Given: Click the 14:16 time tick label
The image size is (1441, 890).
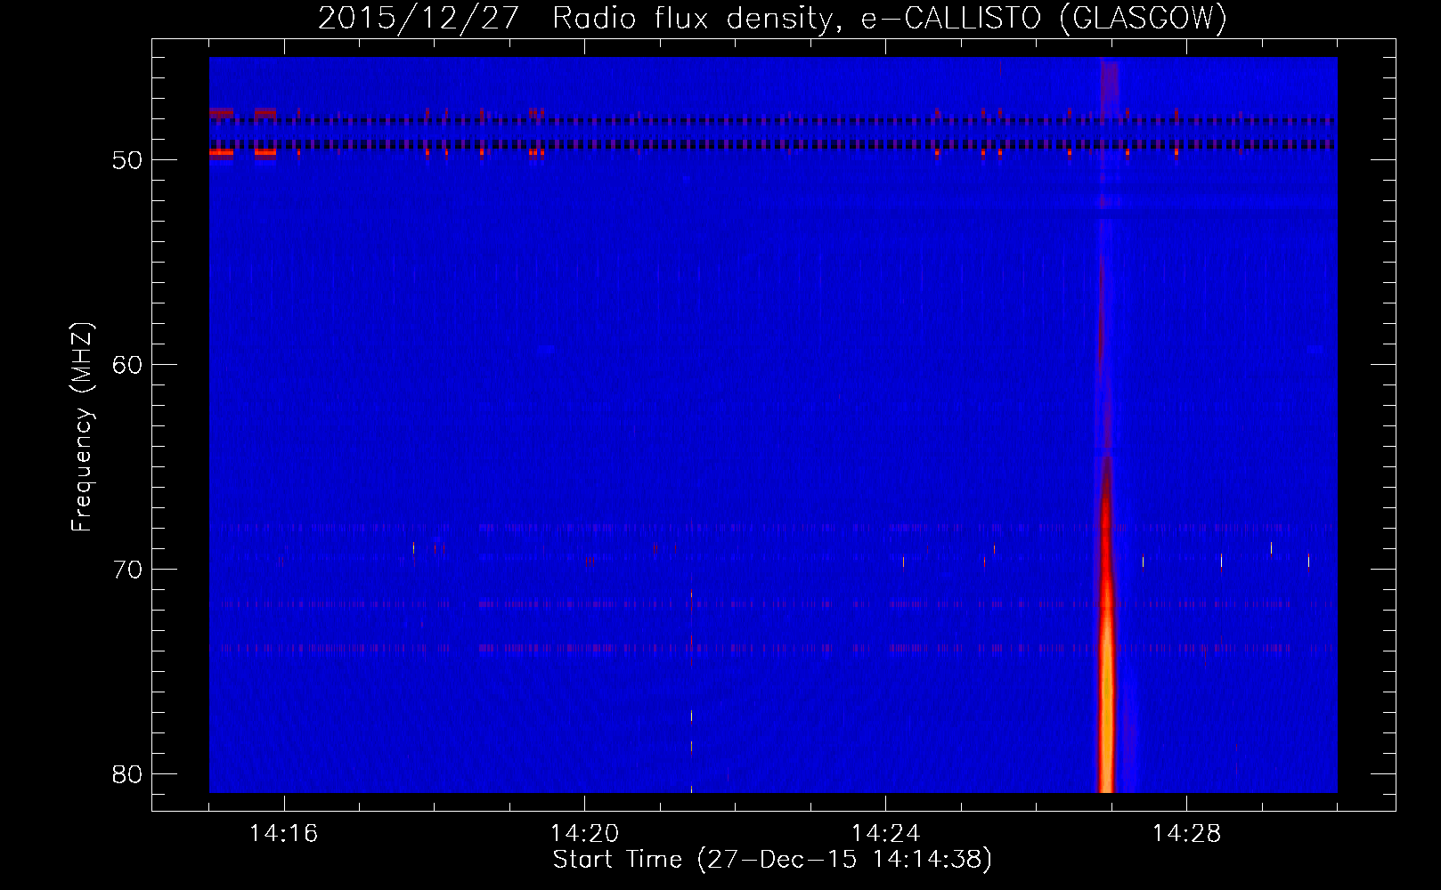Looking at the screenshot, I should [283, 834].
